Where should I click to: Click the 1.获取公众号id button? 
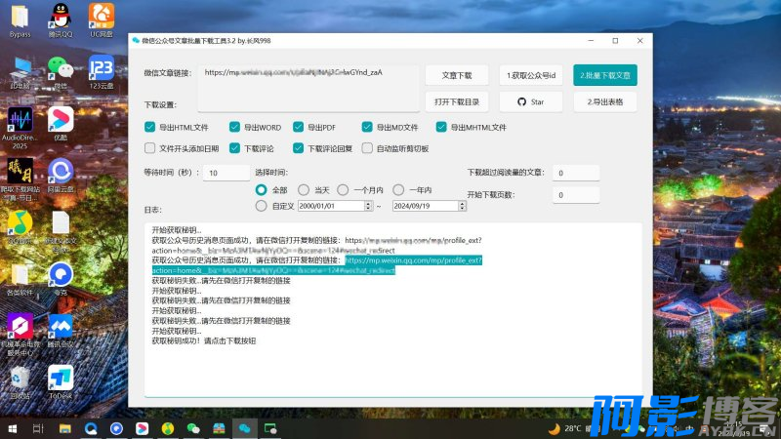pos(531,75)
